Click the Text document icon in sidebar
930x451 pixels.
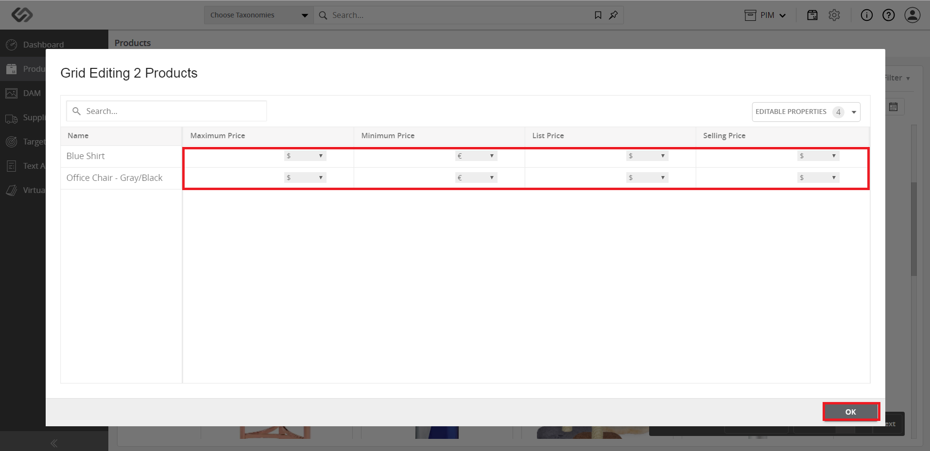[x=12, y=166]
